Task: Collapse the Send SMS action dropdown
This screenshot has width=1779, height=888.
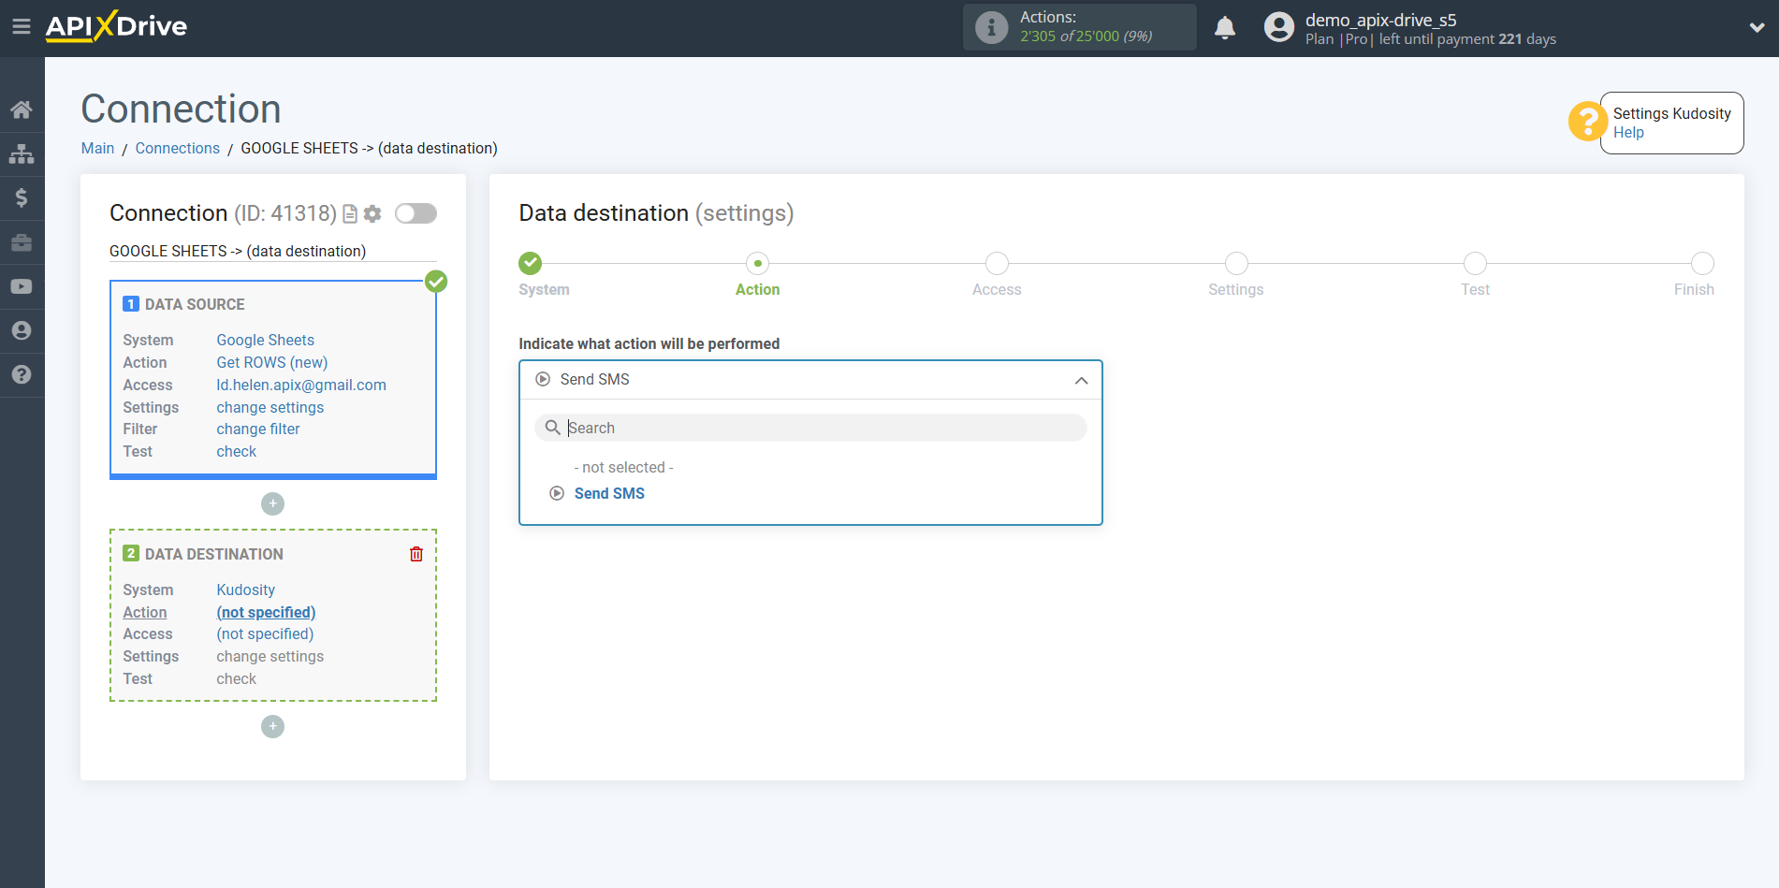Action: [x=1081, y=380]
